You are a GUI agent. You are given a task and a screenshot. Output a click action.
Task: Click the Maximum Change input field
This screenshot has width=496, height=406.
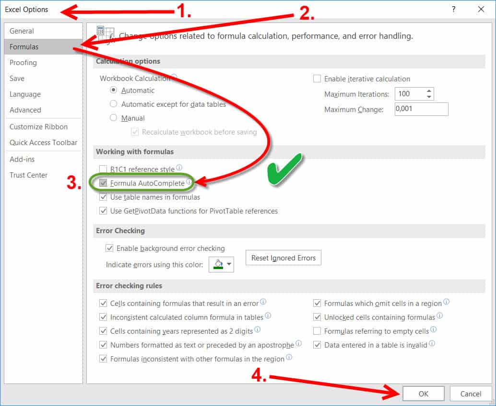[x=421, y=109]
